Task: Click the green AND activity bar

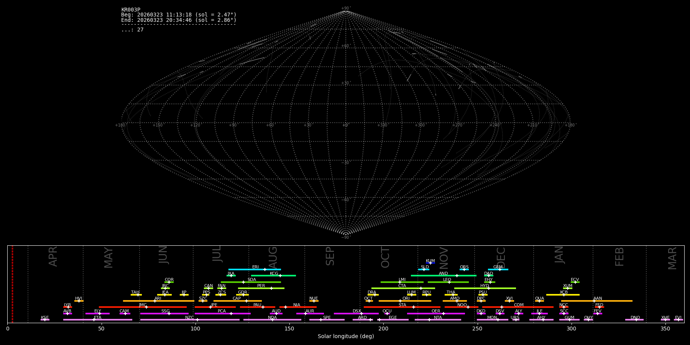Action: 444,276
